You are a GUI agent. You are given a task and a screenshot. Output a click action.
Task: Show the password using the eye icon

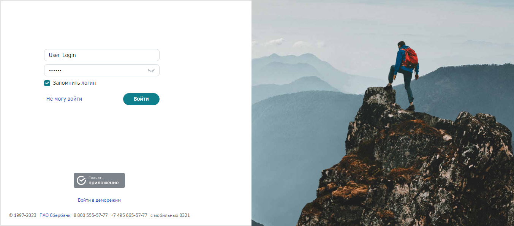pyautogui.click(x=151, y=70)
